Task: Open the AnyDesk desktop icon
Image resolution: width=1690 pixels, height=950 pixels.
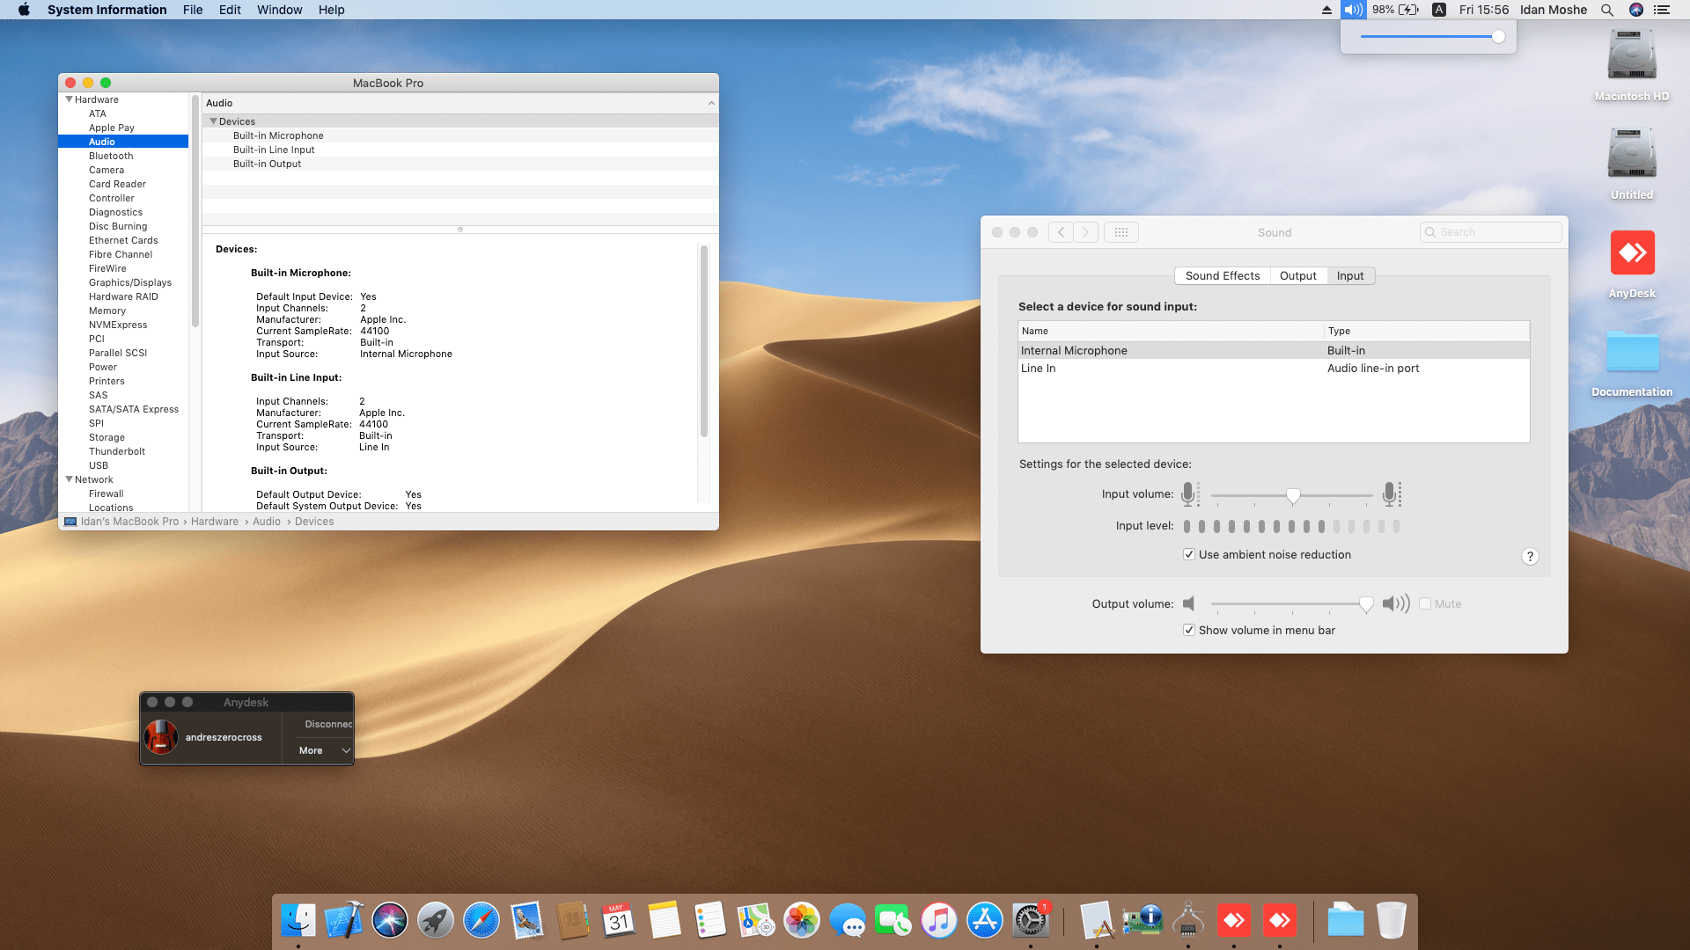Action: click(1632, 253)
